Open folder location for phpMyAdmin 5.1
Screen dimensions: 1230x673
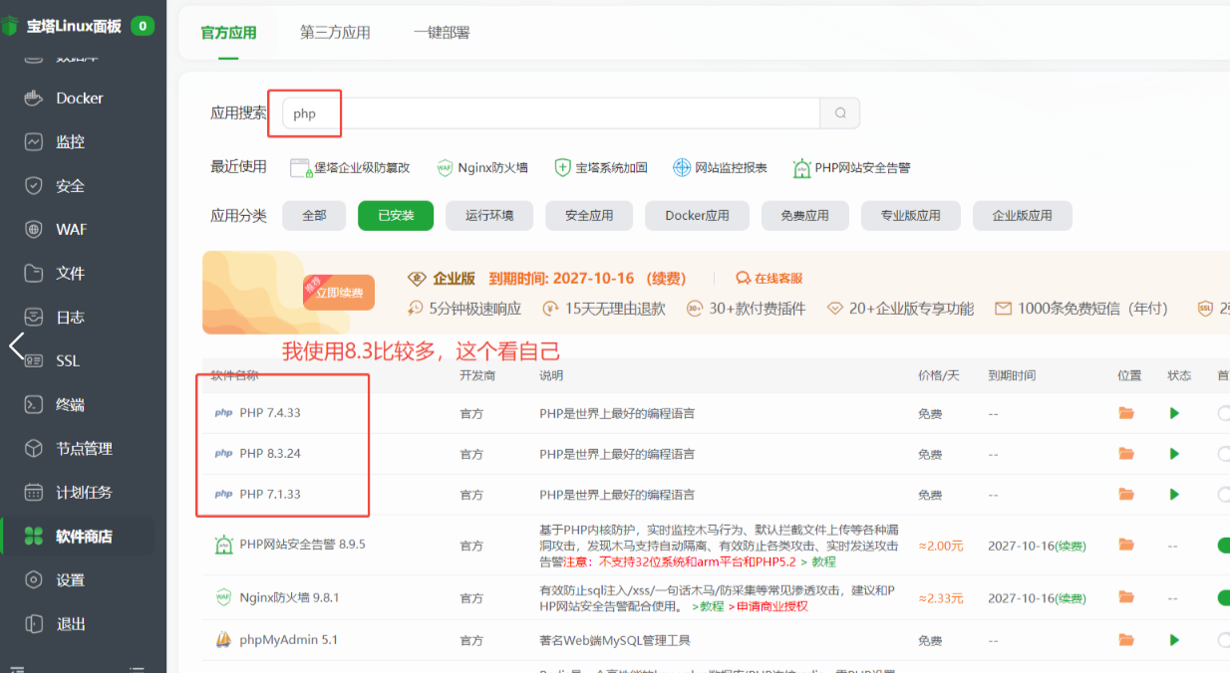[x=1126, y=639]
